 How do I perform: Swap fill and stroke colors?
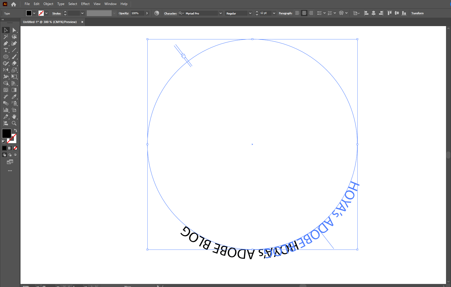(16, 130)
